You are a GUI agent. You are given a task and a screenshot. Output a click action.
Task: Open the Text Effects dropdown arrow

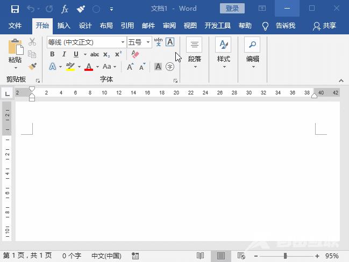60,67
